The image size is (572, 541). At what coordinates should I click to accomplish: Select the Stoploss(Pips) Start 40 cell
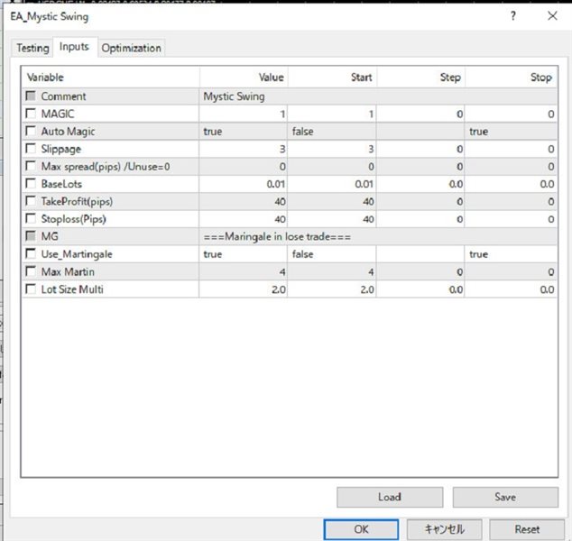[332, 219]
